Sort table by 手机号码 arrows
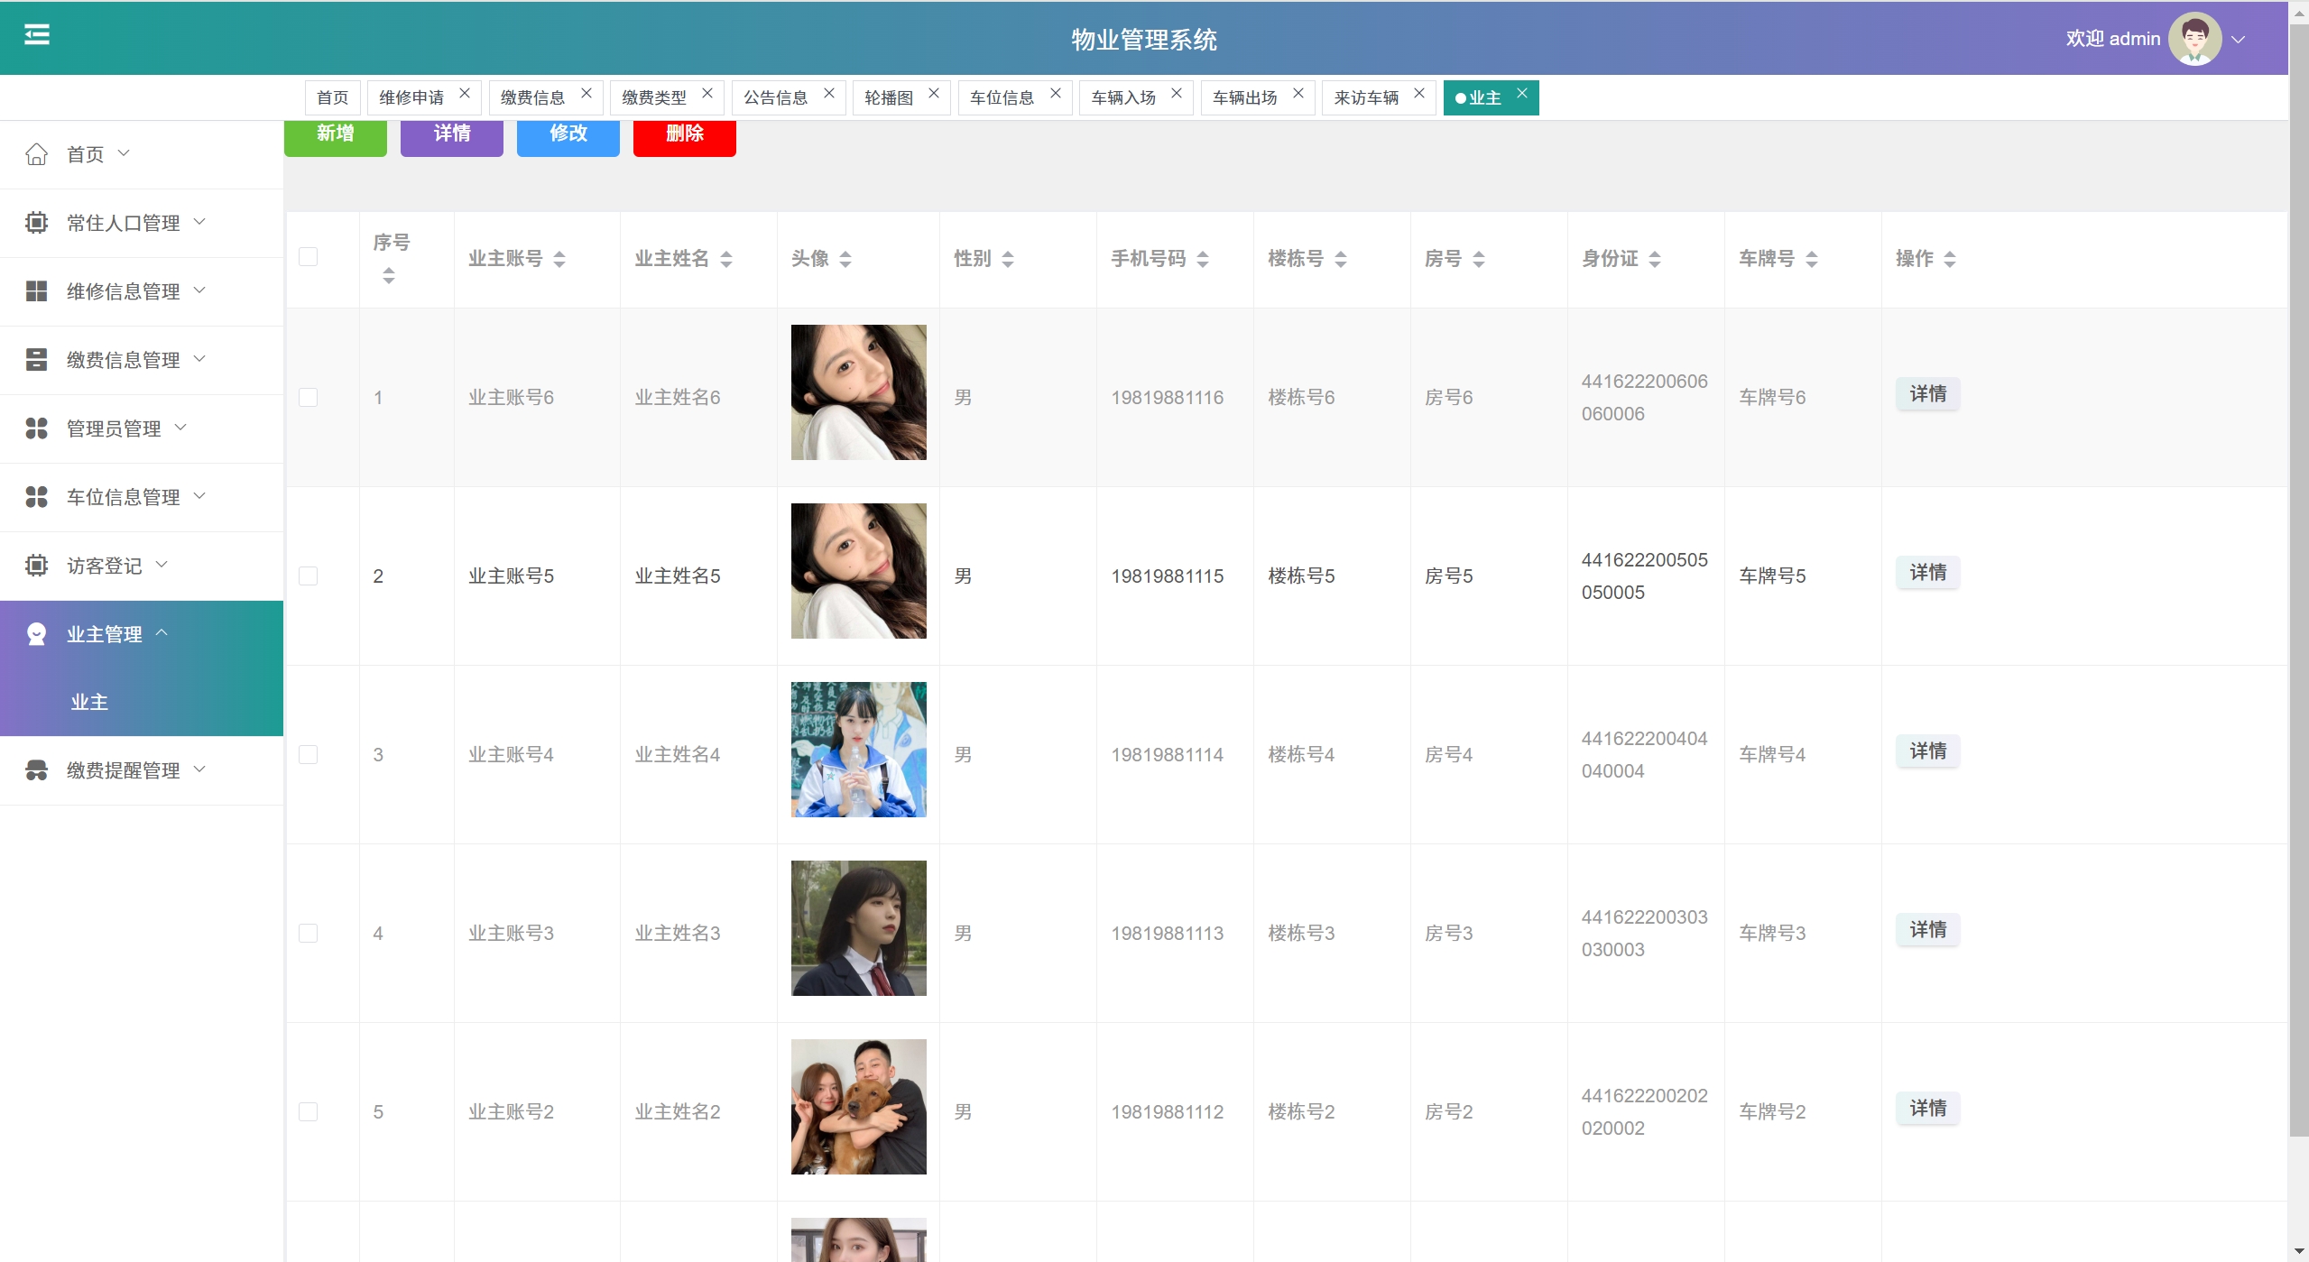The height and width of the screenshot is (1262, 2309). pyautogui.click(x=1203, y=260)
